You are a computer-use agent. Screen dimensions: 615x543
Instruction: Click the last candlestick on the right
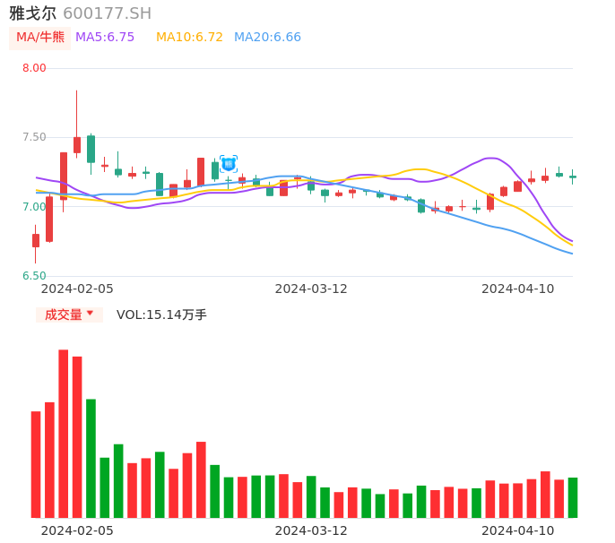click(x=573, y=177)
